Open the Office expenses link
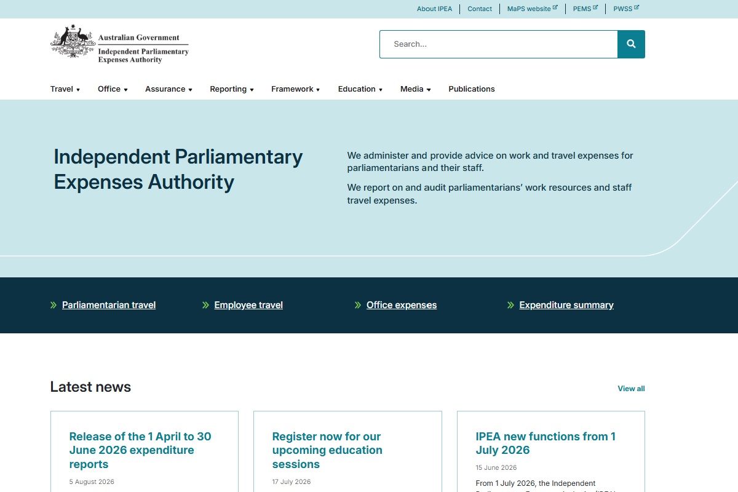738x492 pixels. coord(402,305)
